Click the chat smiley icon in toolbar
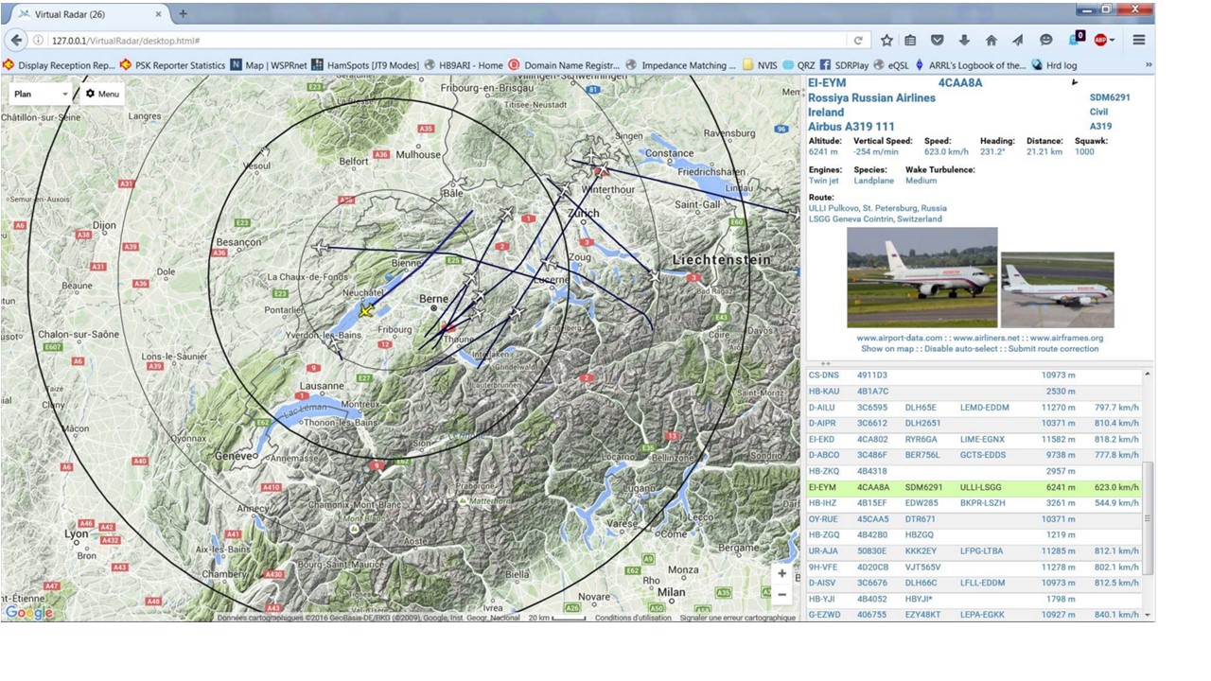The image size is (1211, 681). click(1045, 41)
